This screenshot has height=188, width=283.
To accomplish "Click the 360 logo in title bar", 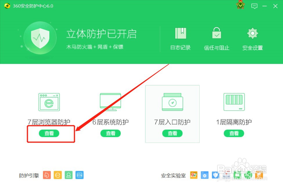I will [7, 6].
